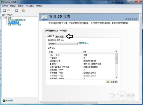143x105 pixels.
Task: Click the 恢复 button with NVIDIA logo
Action: point(112,82)
